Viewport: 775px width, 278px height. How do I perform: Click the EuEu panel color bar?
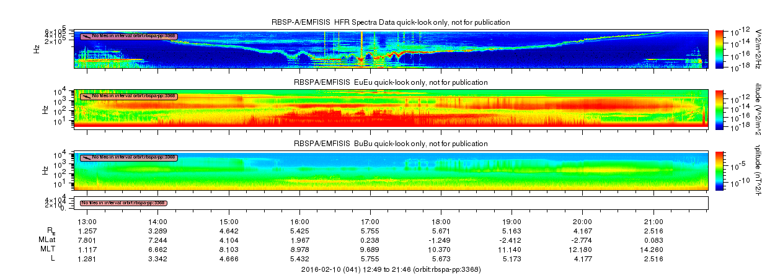[720, 109]
